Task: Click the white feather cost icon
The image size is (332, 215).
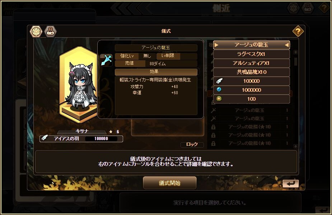Action: (219, 81)
